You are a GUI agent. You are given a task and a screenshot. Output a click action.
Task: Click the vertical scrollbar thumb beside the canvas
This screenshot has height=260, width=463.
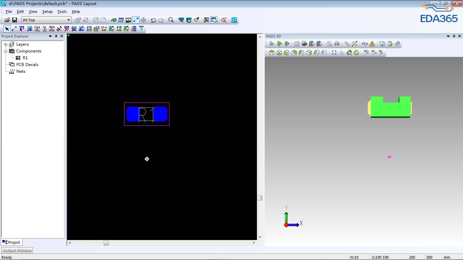(x=260, y=198)
